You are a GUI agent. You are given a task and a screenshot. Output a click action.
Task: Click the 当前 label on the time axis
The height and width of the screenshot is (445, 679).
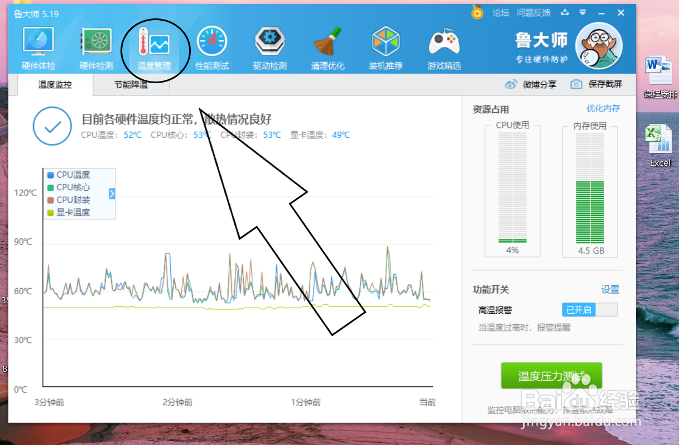point(427,402)
